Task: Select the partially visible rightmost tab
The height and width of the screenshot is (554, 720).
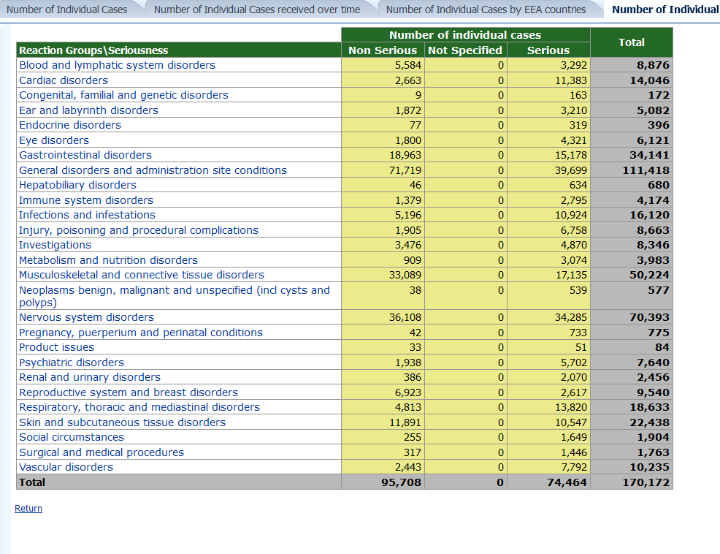Action: [x=665, y=10]
